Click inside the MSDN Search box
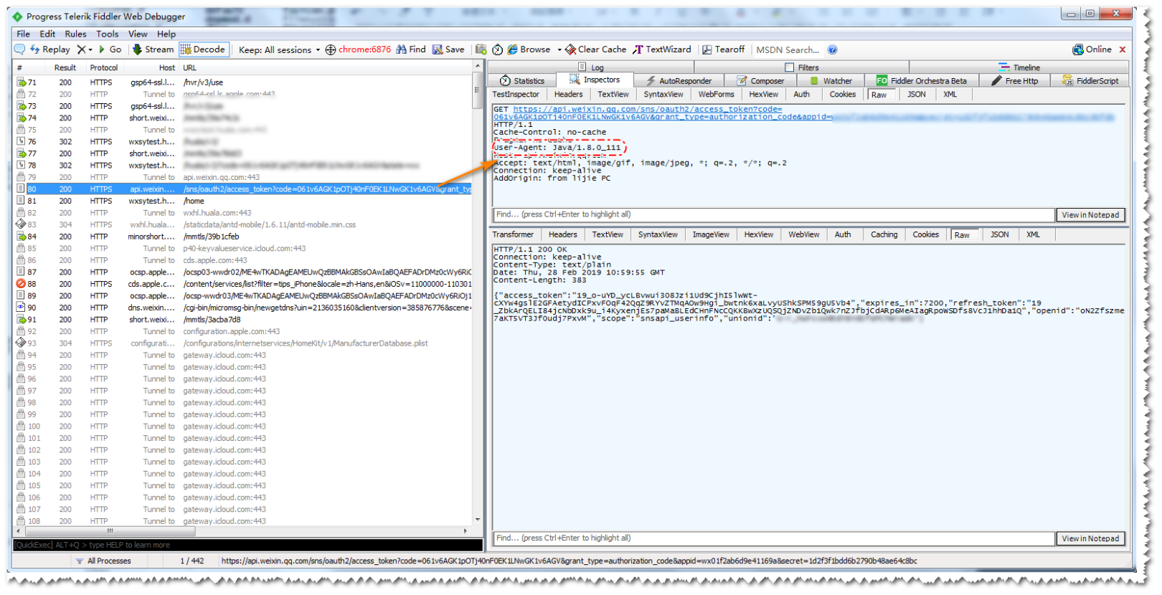 (788, 49)
